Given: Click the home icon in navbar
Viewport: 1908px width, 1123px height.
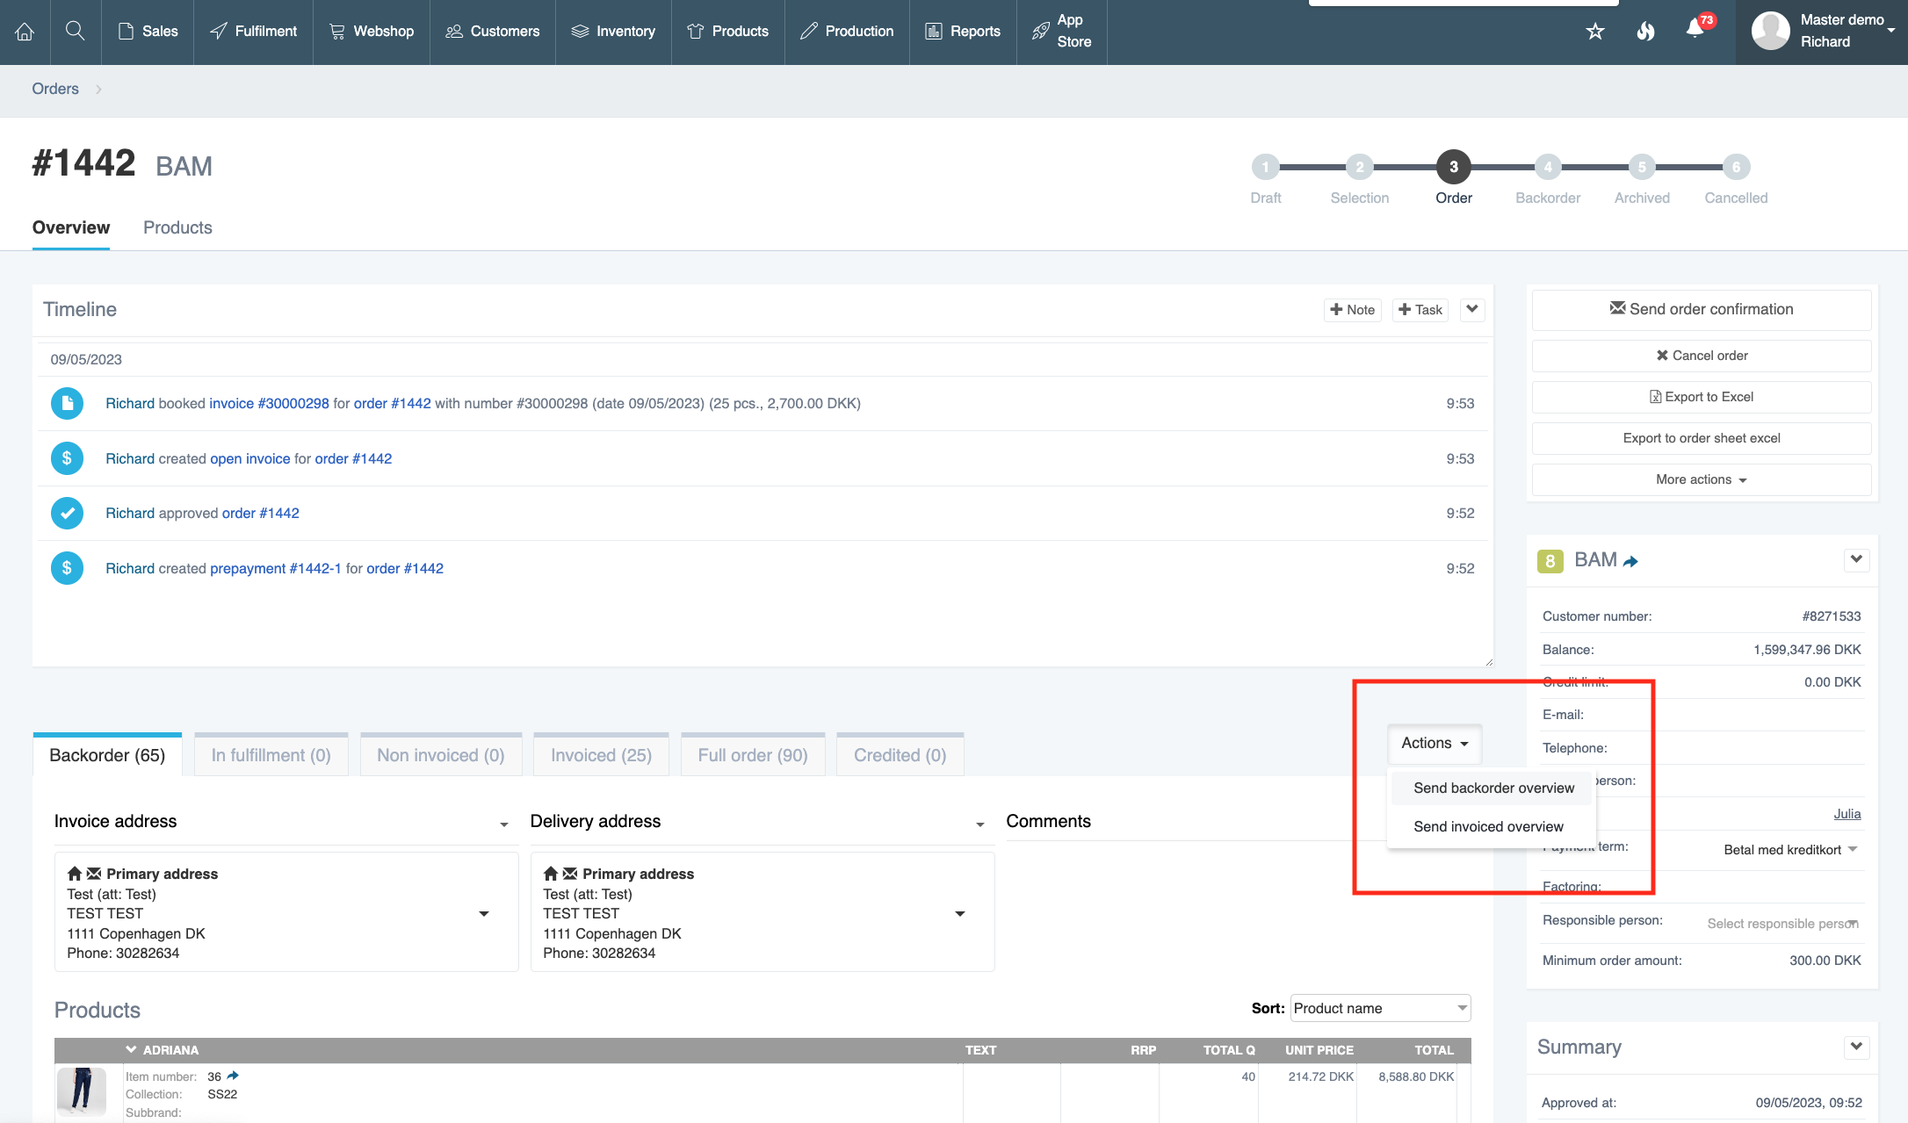Looking at the screenshot, I should (x=25, y=32).
